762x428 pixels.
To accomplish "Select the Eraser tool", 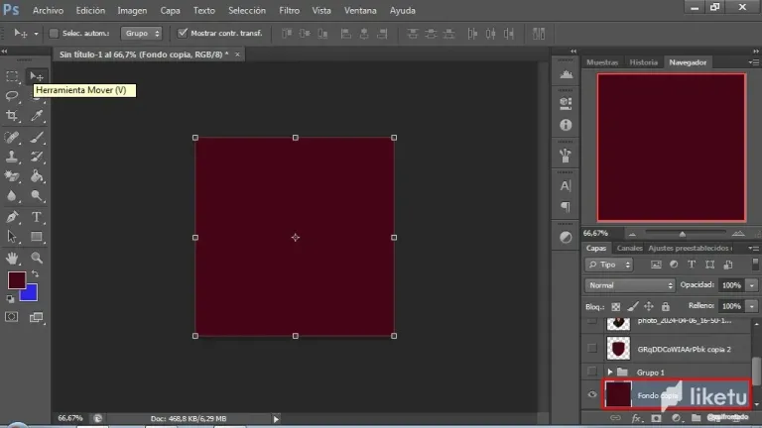I will 12,176.
